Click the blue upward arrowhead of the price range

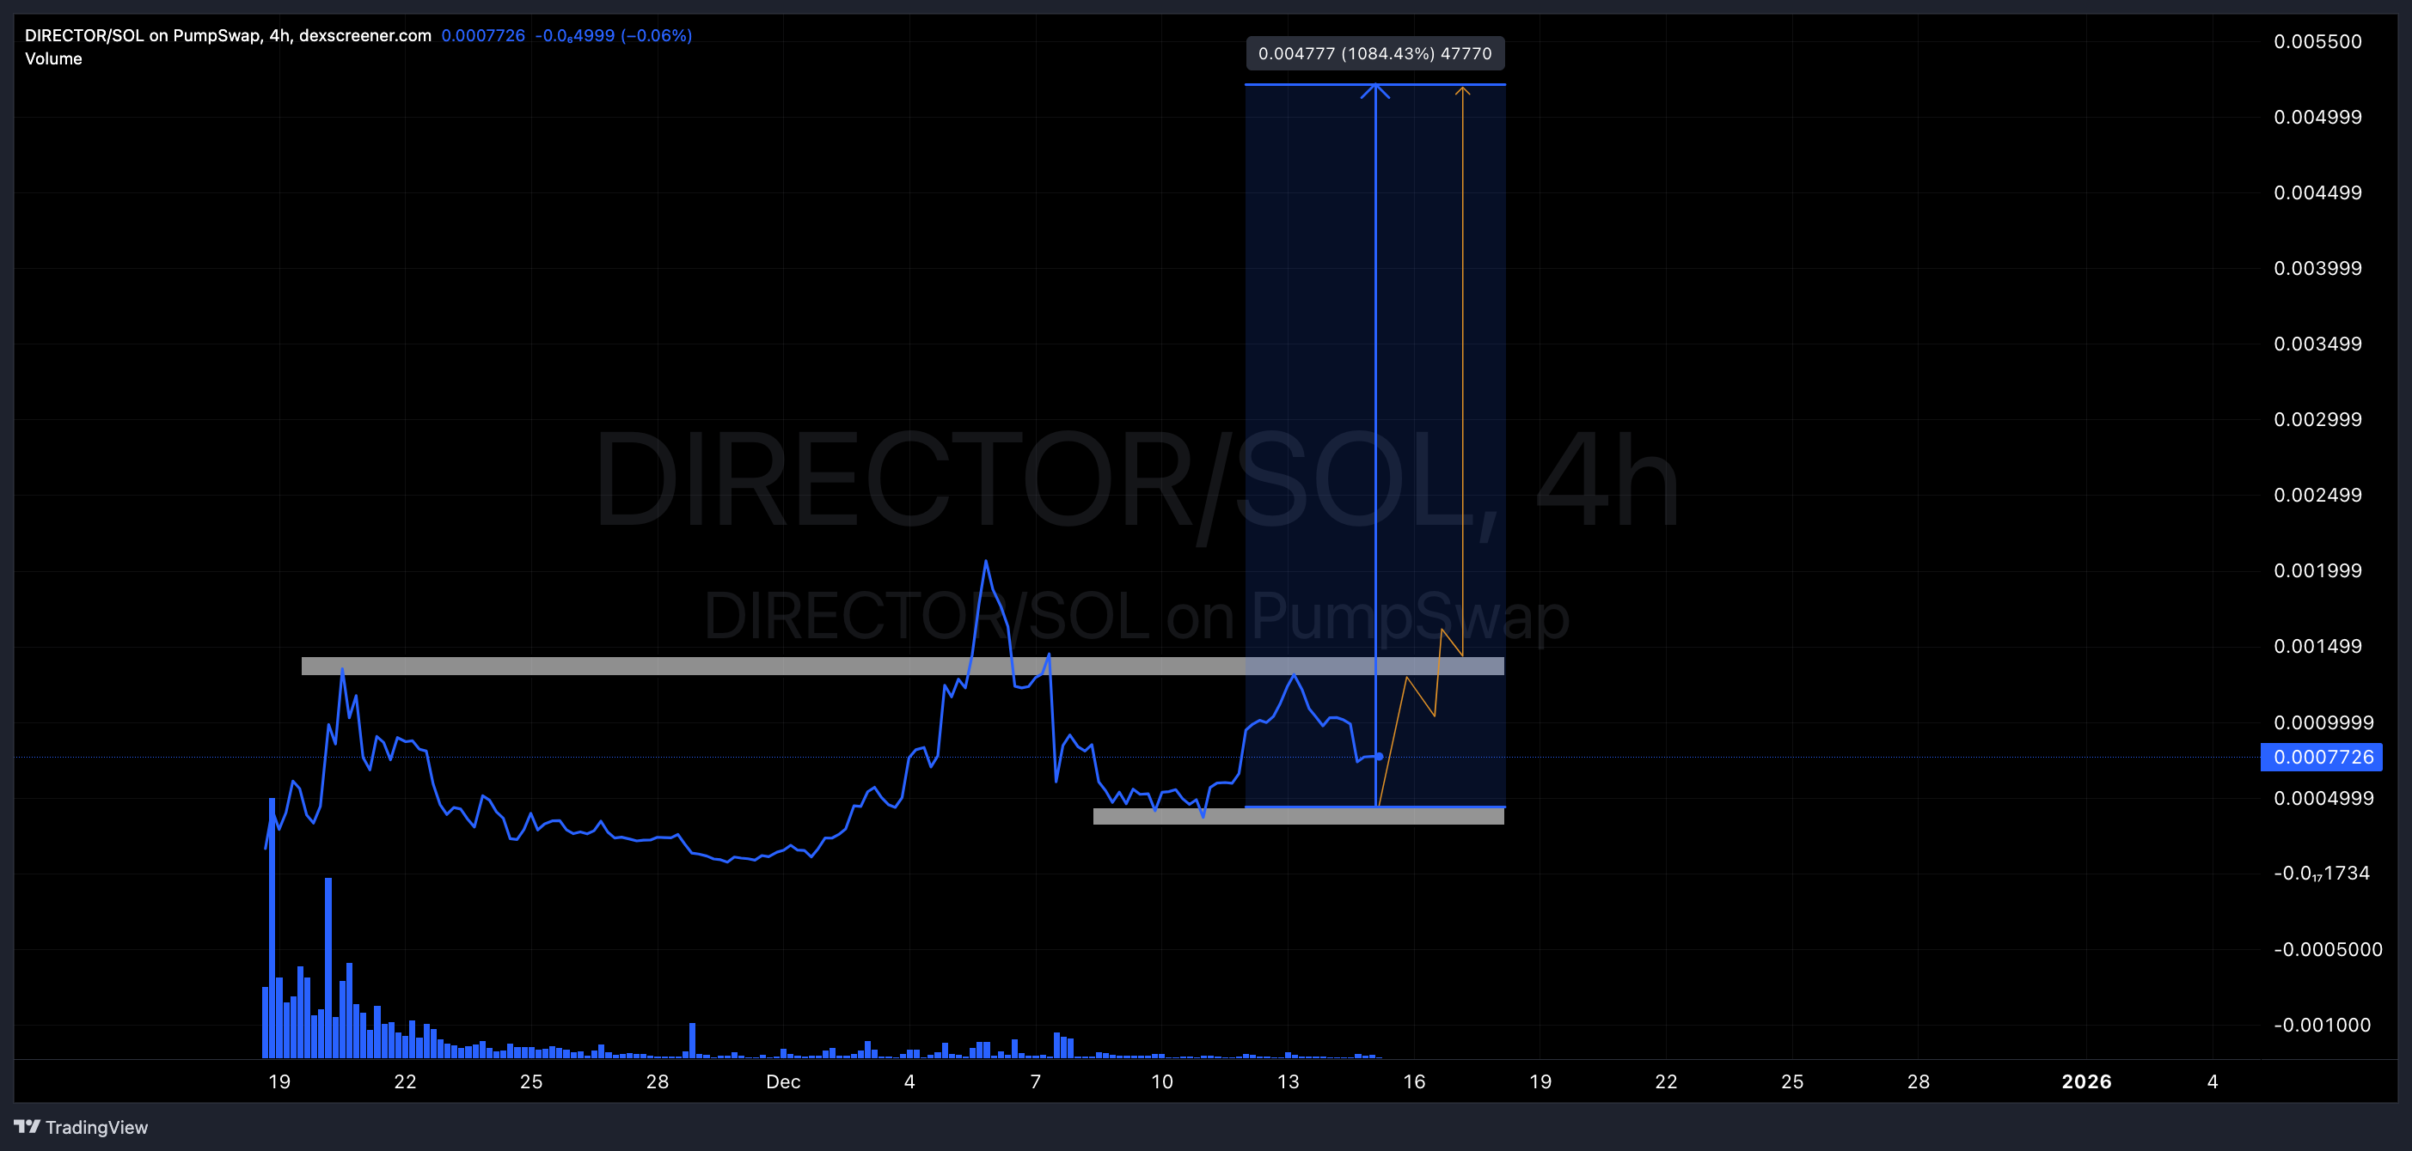(x=1374, y=90)
